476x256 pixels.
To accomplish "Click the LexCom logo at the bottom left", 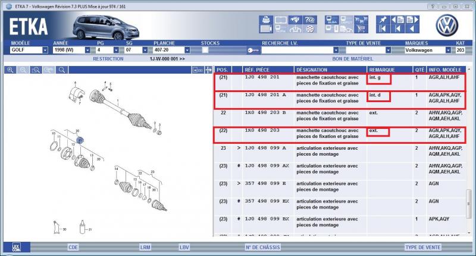I will 17,247.
